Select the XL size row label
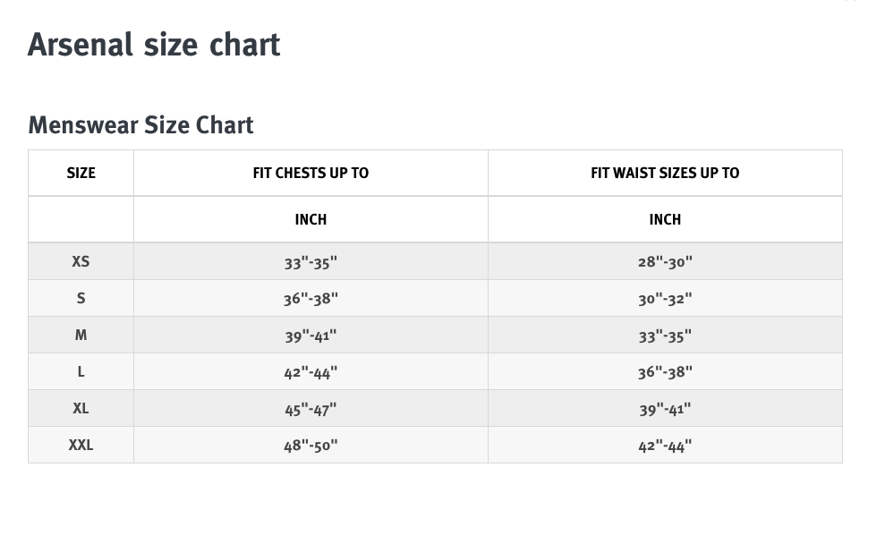 (x=81, y=409)
